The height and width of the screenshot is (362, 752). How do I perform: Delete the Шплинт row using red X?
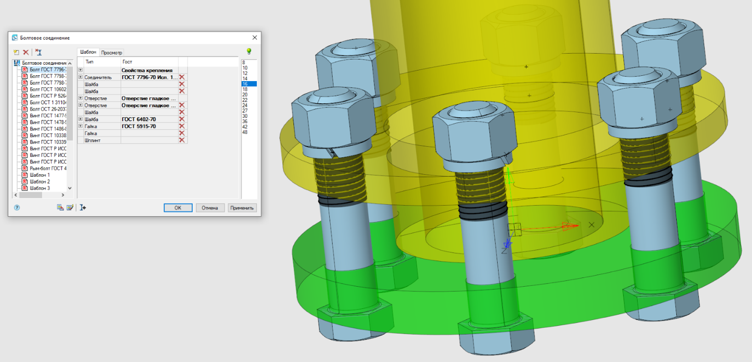tap(182, 140)
